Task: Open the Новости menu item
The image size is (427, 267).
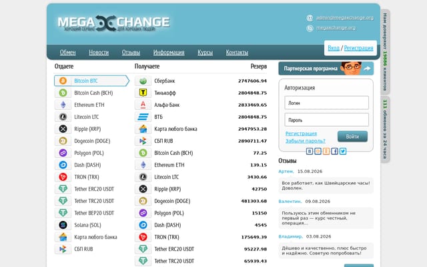Action: (x=99, y=52)
